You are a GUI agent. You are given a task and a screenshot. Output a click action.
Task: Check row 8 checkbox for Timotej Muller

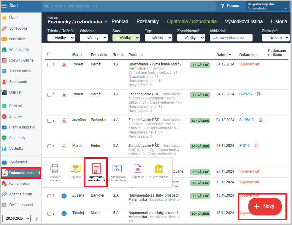49,214
